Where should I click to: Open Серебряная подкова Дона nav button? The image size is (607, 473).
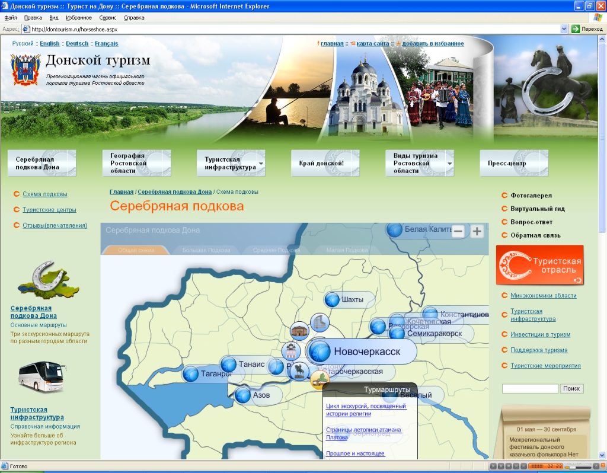click(x=42, y=164)
